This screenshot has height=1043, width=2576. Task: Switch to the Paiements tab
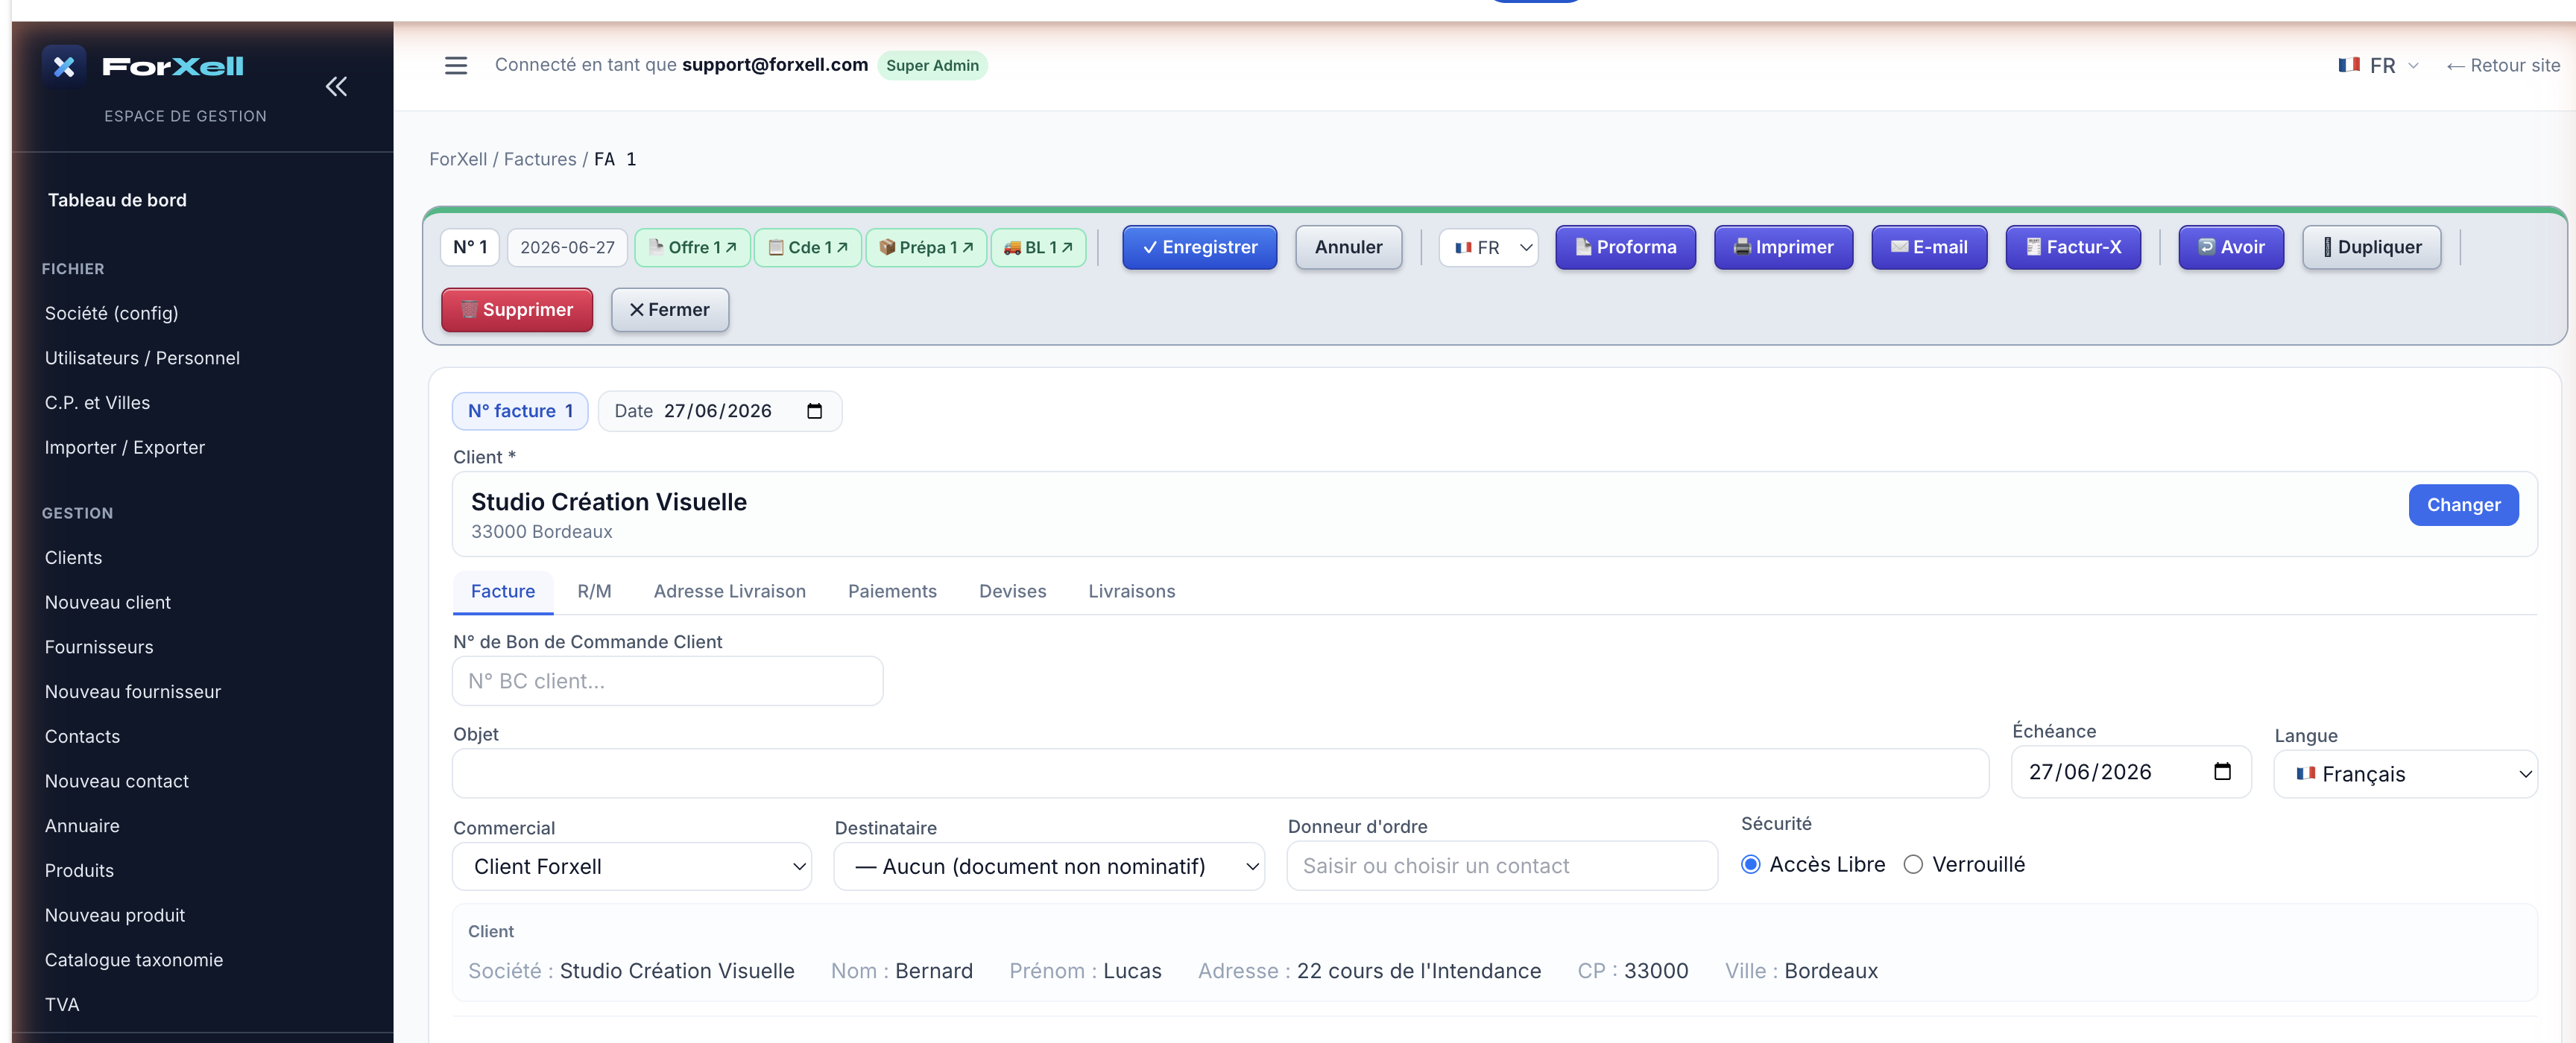point(892,592)
